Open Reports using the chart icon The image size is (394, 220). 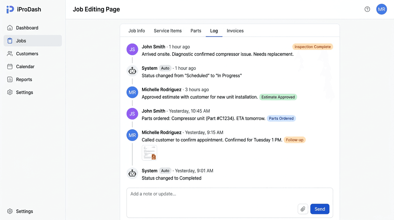coord(10,79)
